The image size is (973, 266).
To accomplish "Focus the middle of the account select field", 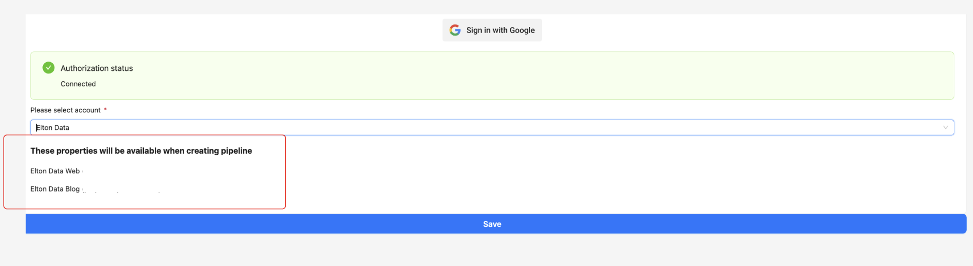I will [492, 128].
